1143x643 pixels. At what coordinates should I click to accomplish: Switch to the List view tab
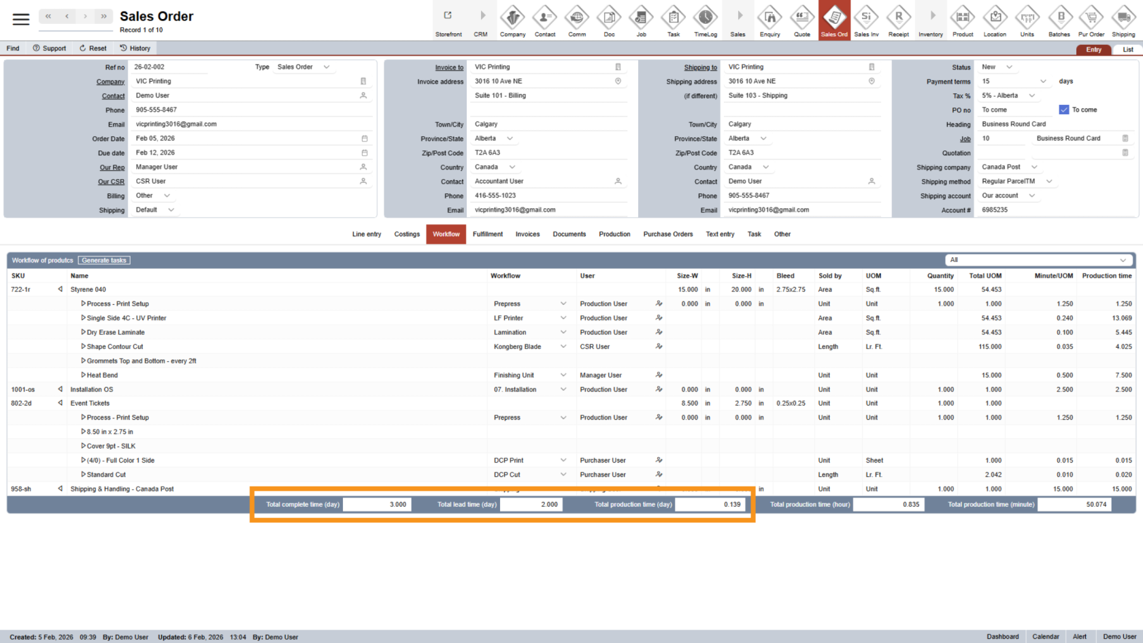coord(1127,50)
